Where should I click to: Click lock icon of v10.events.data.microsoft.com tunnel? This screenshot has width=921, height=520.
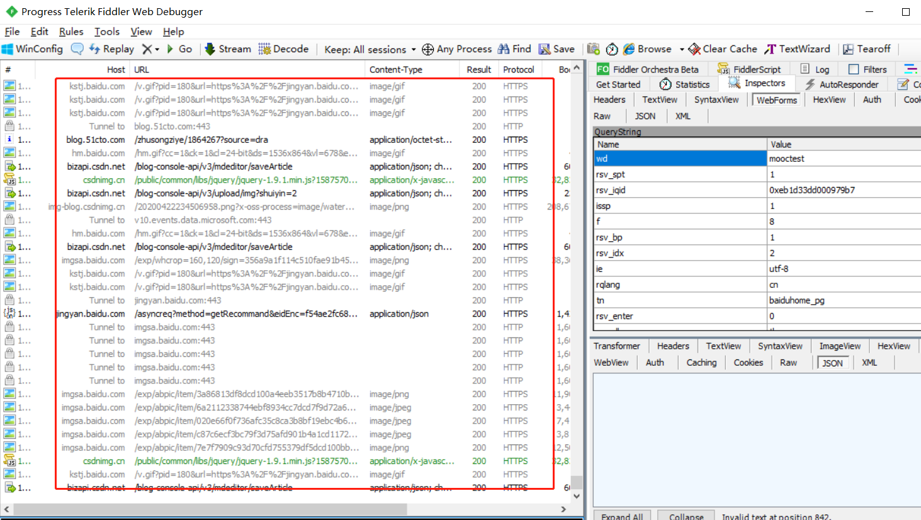[9, 220]
